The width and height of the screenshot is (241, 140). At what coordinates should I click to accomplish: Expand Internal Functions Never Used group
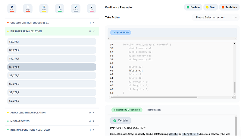(52, 130)
